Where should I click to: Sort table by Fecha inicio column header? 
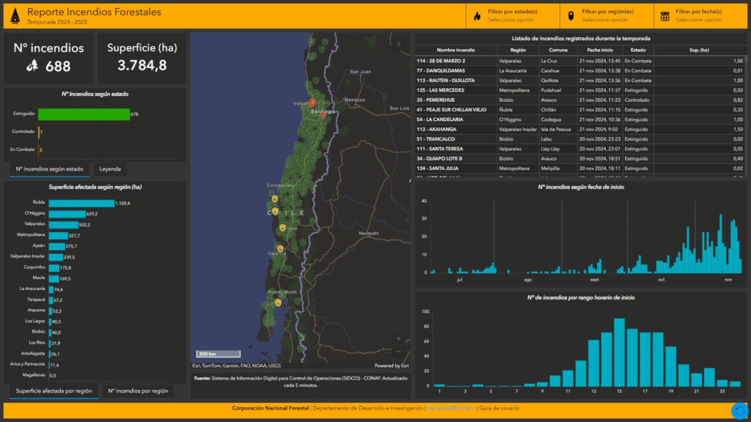point(598,50)
